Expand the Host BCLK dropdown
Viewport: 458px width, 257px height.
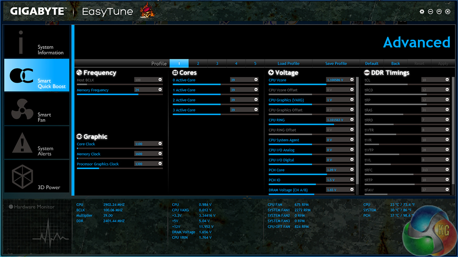(x=160, y=79)
